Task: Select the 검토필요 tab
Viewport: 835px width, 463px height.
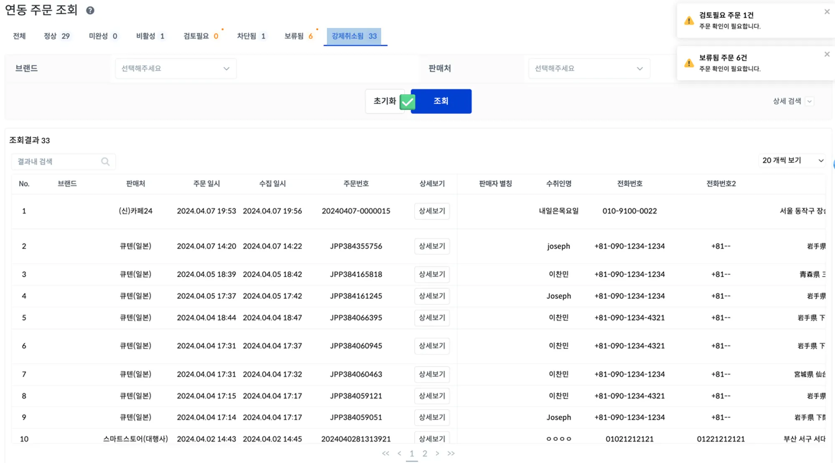Action: pyautogui.click(x=200, y=36)
